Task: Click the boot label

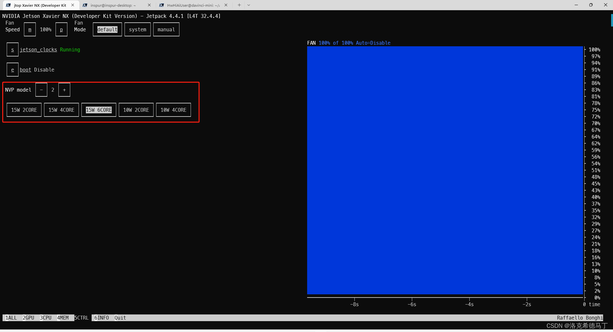Action: coord(26,70)
